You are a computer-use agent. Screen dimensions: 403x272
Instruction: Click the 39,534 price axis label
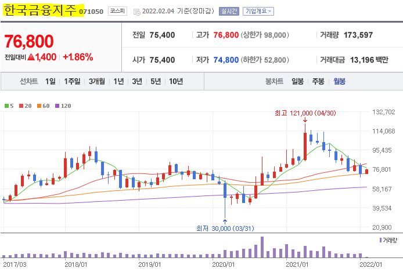(x=382, y=208)
